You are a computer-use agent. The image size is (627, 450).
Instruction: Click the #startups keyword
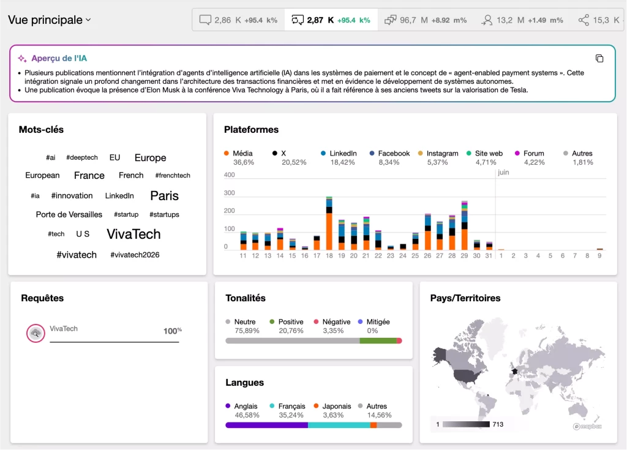click(164, 214)
